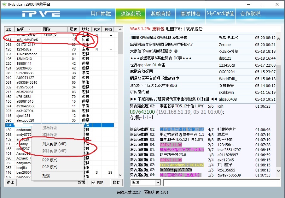Select player ★SuckMyDicK in the list

click(27, 40)
